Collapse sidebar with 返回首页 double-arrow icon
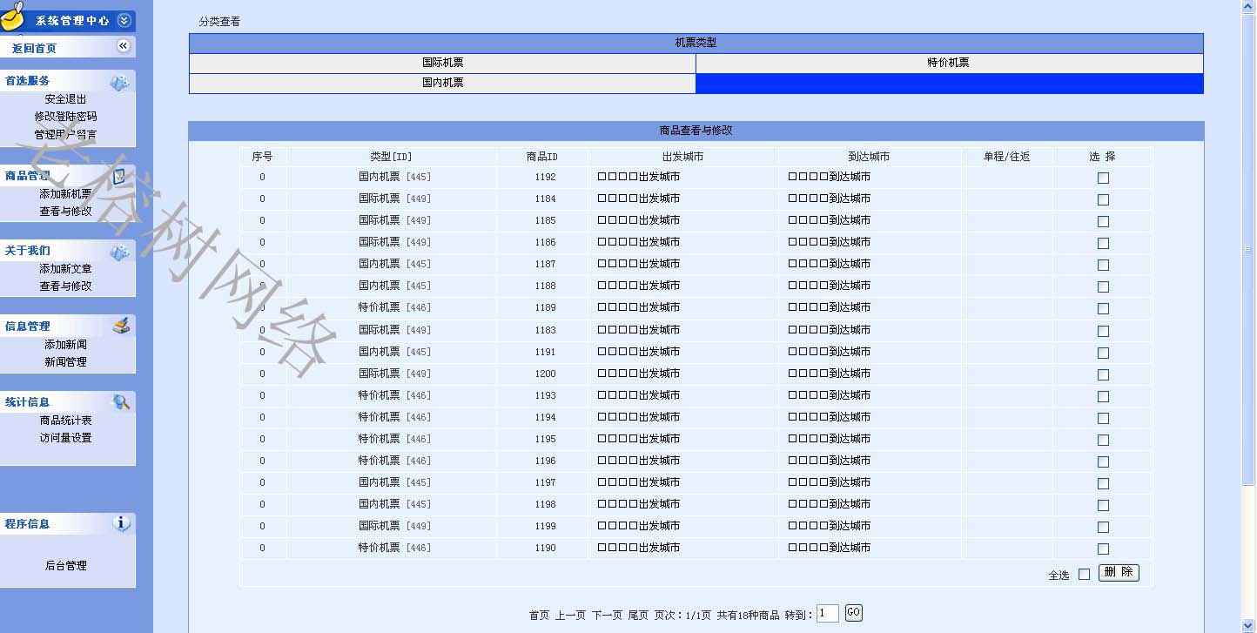The width and height of the screenshot is (1257, 633). (123, 46)
